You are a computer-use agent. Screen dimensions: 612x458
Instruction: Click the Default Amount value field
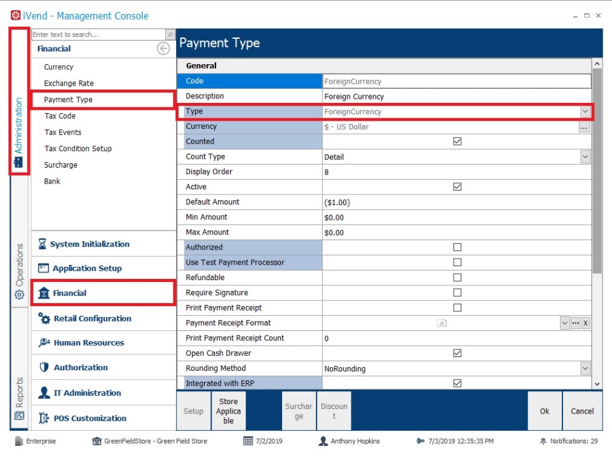point(457,202)
